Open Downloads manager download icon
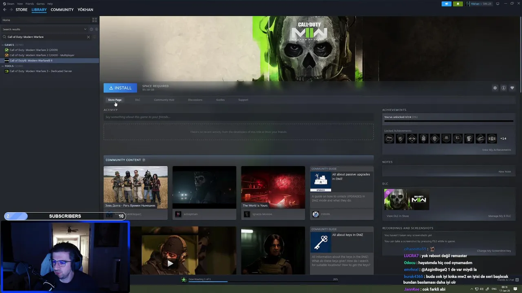The image size is (522, 293). (184, 280)
